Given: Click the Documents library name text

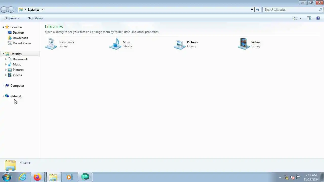Looking at the screenshot, I should click(66, 42).
